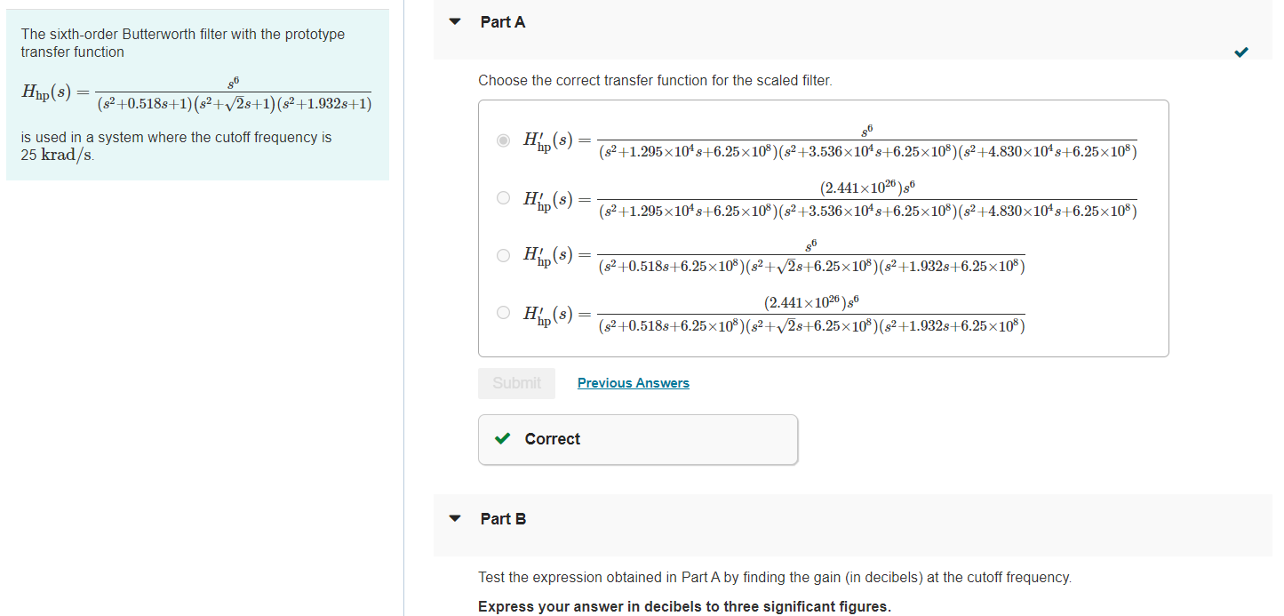
Task: Collapse the Part B section
Action: tap(454, 518)
